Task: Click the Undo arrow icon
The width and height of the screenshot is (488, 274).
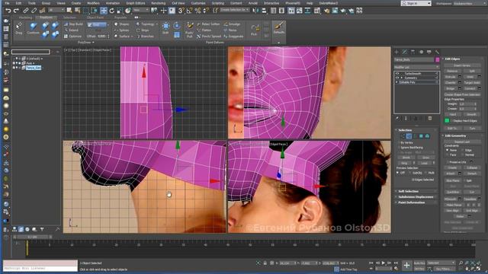Action: tap(8, 11)
